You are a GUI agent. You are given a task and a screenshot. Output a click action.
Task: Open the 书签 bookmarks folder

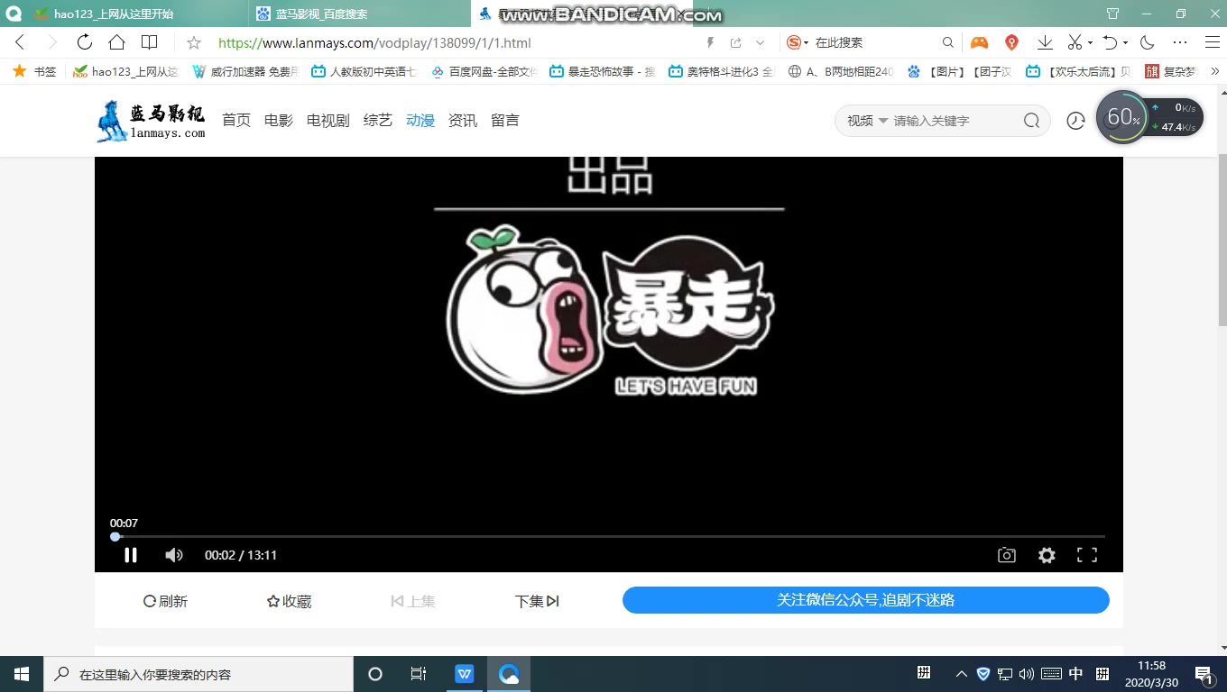pyautogui.click(x=34, y=71)
